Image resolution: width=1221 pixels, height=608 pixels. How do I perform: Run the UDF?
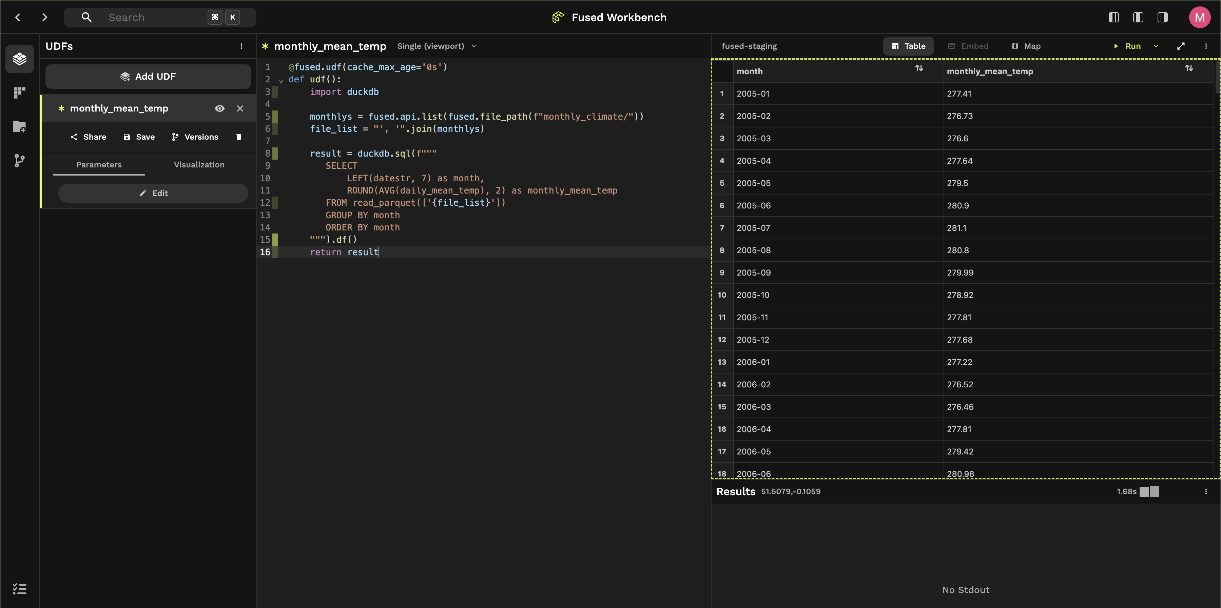tap(1127, 46)
